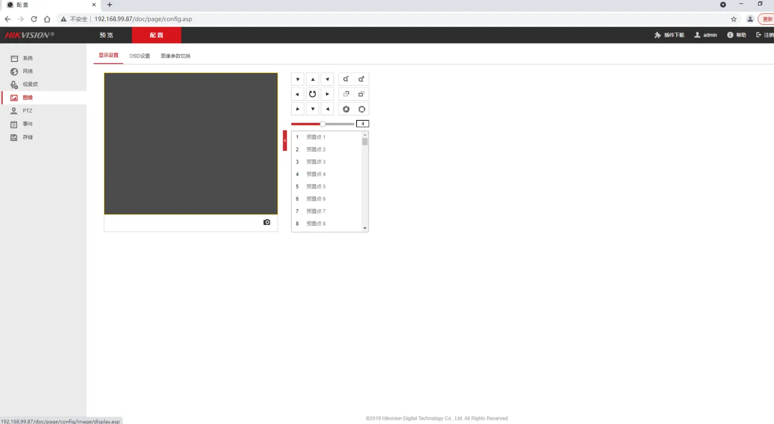
Task: Open a new browser tab
Action: coord(110,5)
